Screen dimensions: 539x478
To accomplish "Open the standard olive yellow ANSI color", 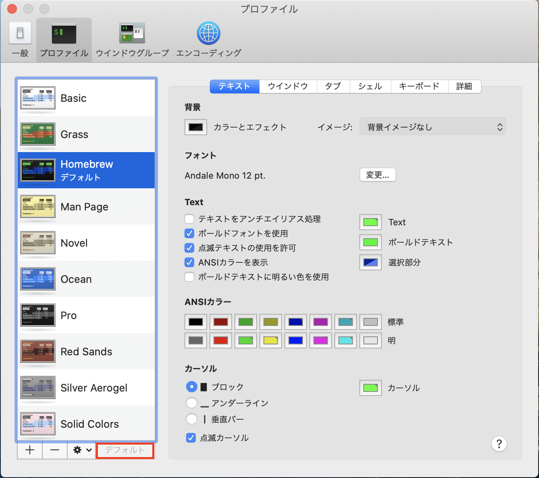I will click(271, 322).
